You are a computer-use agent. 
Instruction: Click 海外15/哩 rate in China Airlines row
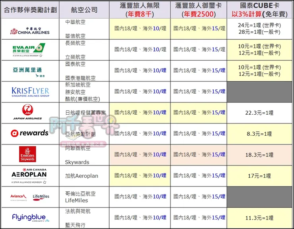point(214,29)
